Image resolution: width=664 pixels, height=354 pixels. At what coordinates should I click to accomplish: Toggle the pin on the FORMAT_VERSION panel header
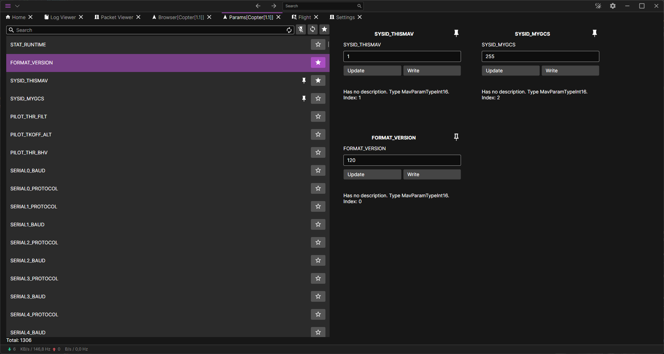click(x=456, y=137)
